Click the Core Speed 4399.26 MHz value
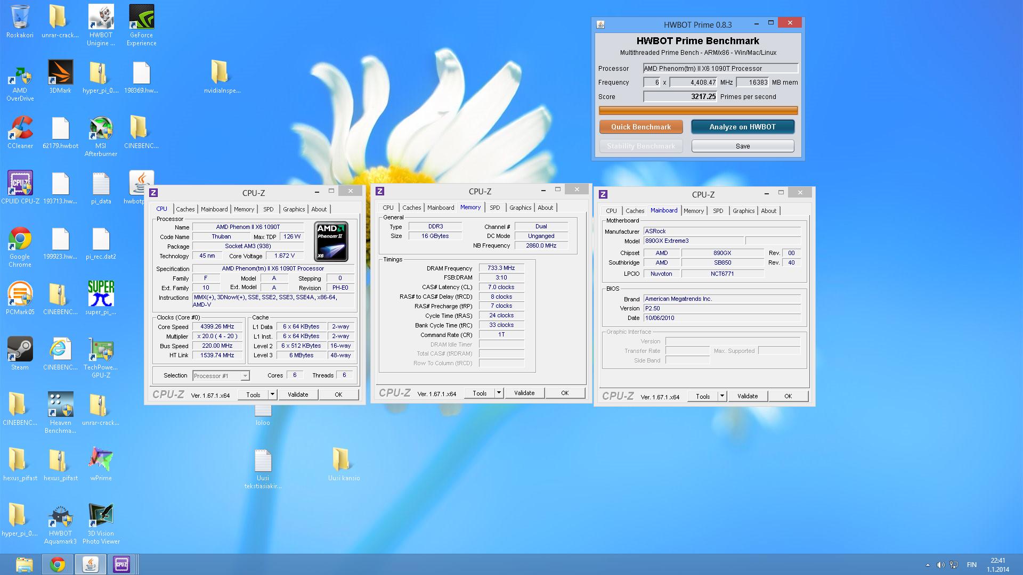The width and height of the screenshot is (1023, 575). point(217,327)
